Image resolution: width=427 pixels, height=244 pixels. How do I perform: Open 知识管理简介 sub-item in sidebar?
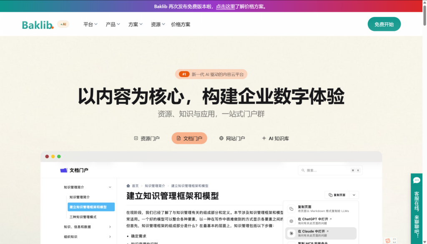(80, 197)
